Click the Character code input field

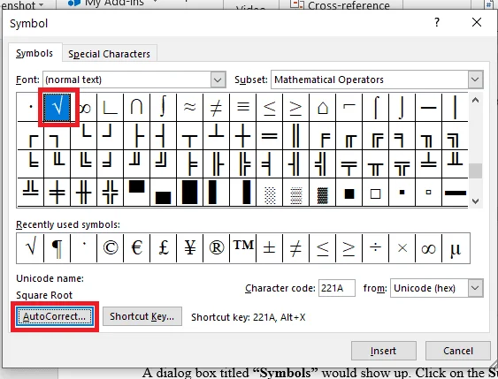pyautogui.click(x=337, y=288)
